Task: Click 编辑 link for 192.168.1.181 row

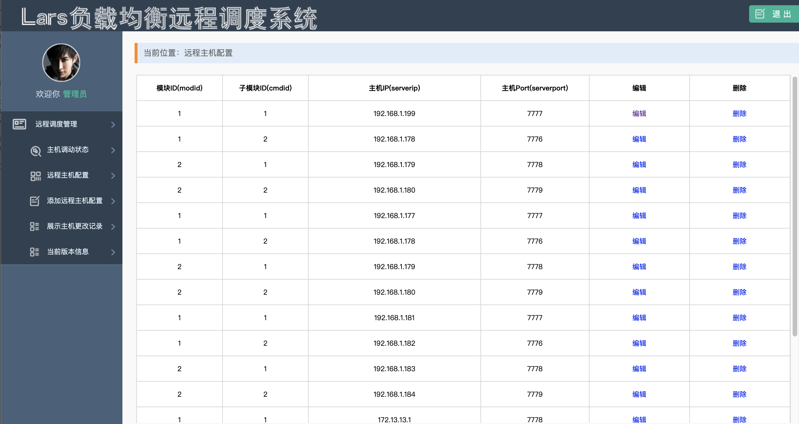Action: 639,318
